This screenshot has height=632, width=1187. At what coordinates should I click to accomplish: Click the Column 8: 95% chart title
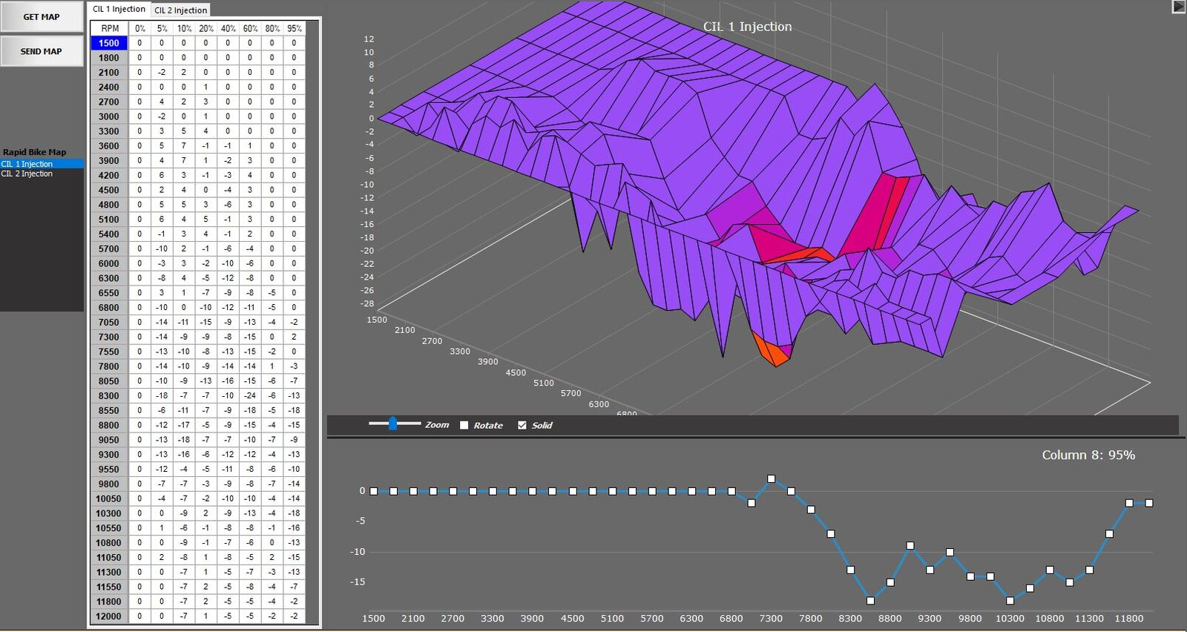(x=1088, y=455)
